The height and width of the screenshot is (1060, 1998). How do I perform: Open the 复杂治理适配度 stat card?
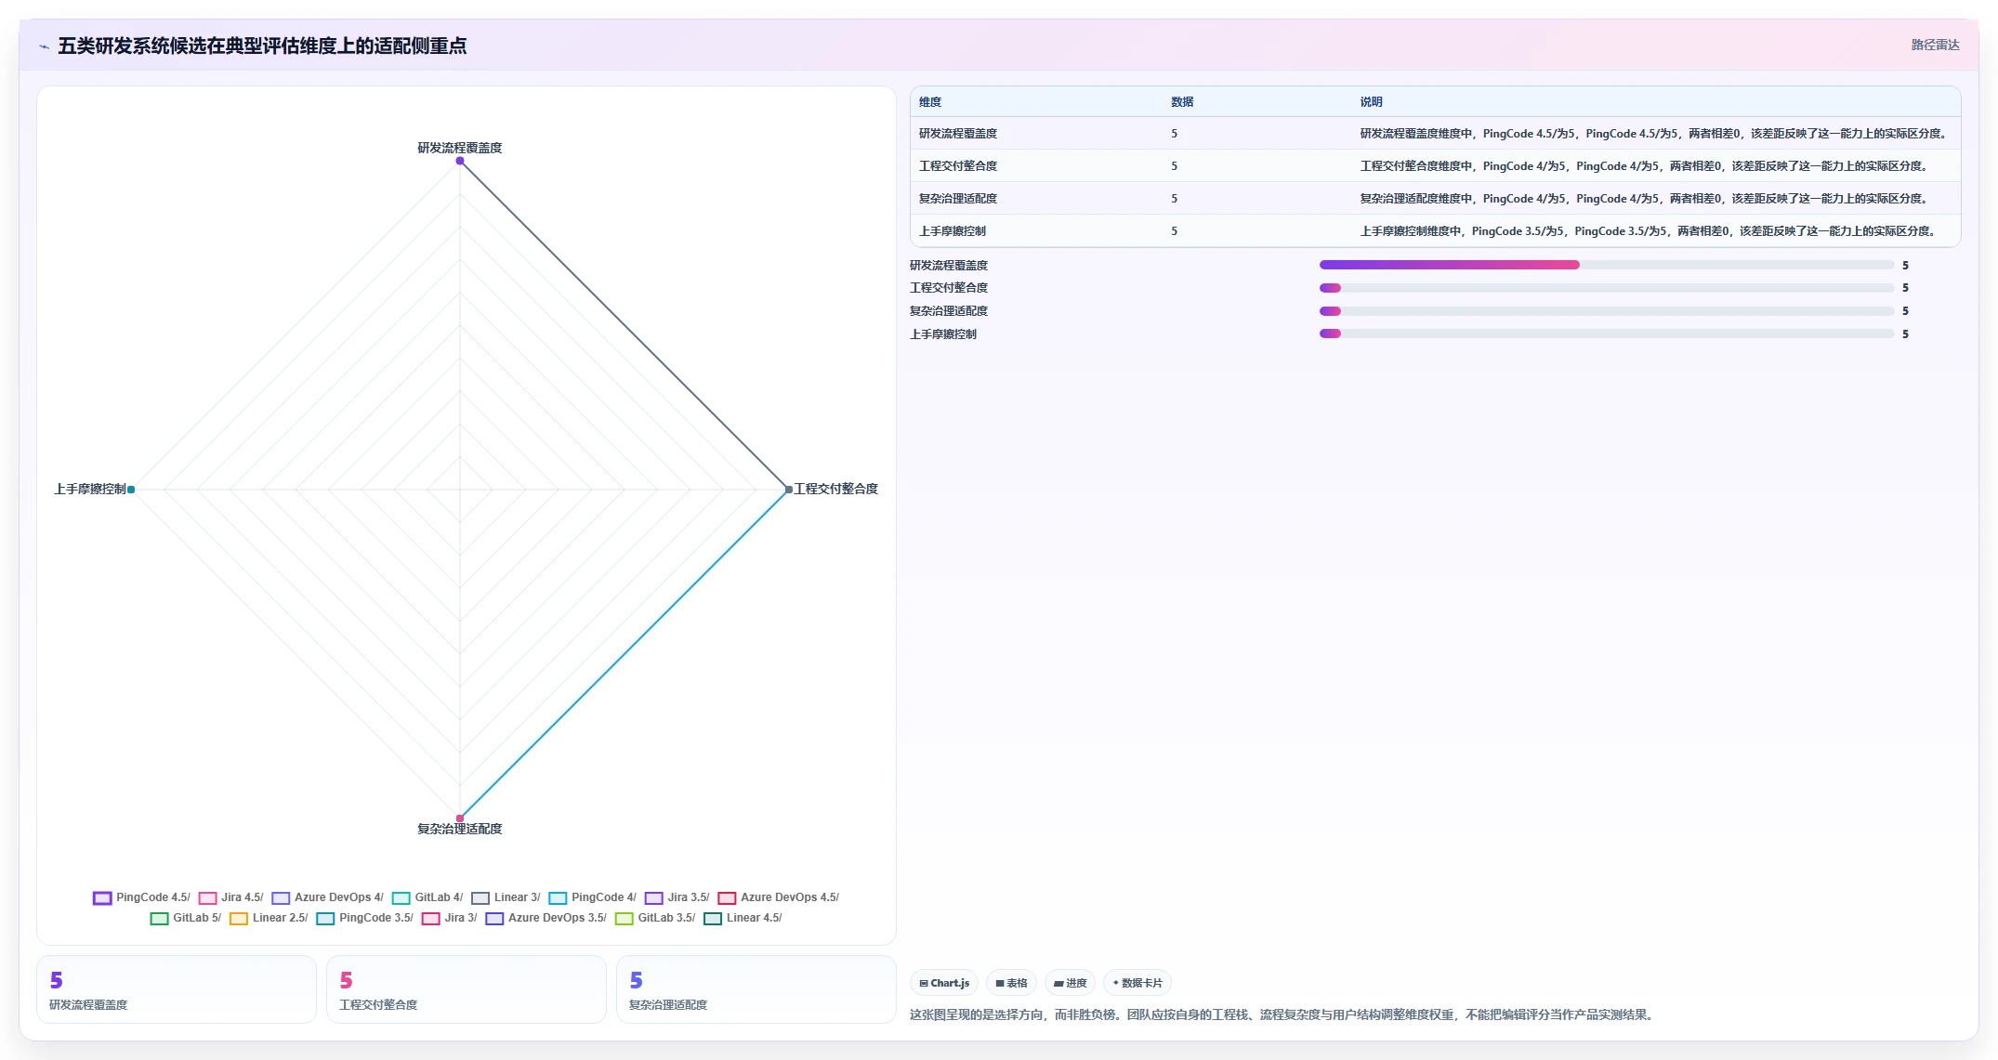[x=756, y=989]
